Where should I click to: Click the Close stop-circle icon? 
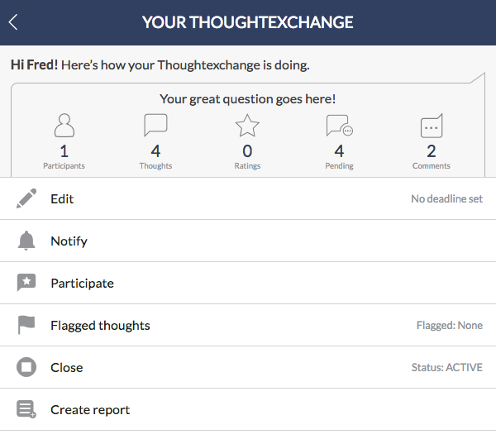pos(26,367)
